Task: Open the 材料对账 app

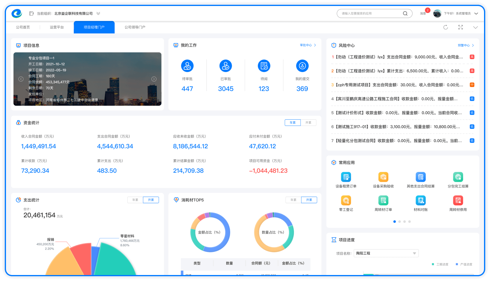Action: [x=421, y=204]
